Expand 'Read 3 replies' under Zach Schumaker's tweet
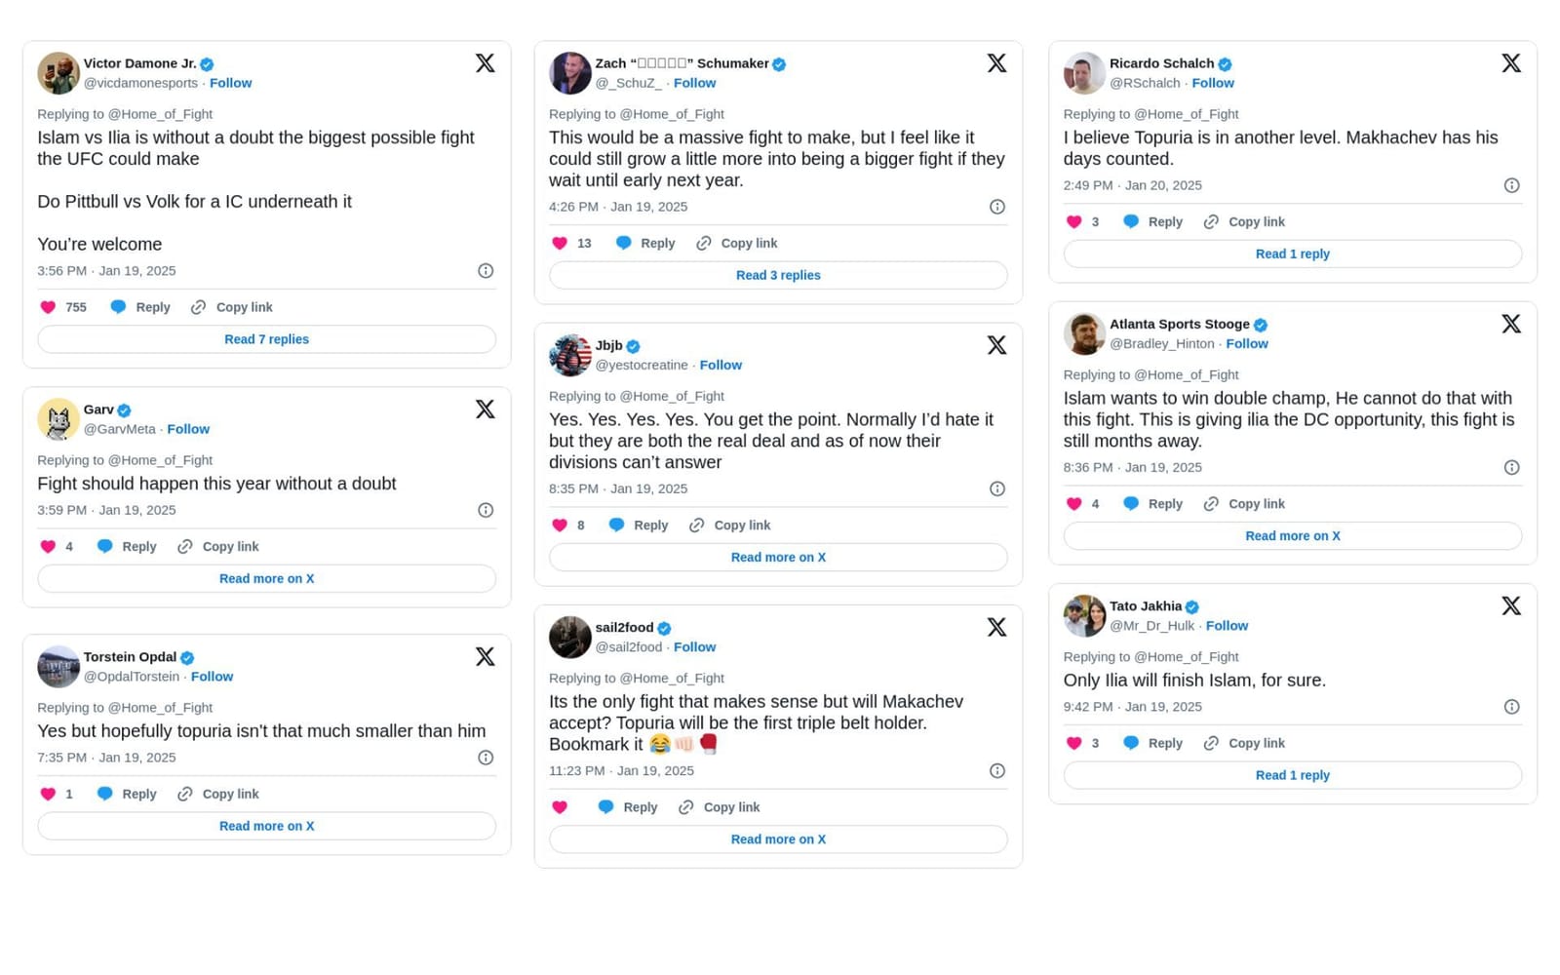The height and width of the screenshot is (975, 1560). point(778,275)
